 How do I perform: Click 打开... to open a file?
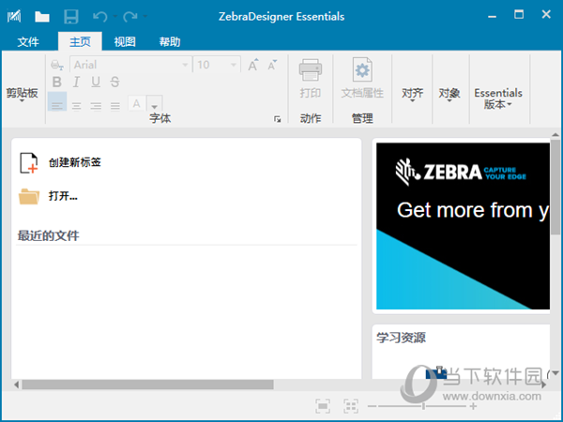(x=63, y=196)
